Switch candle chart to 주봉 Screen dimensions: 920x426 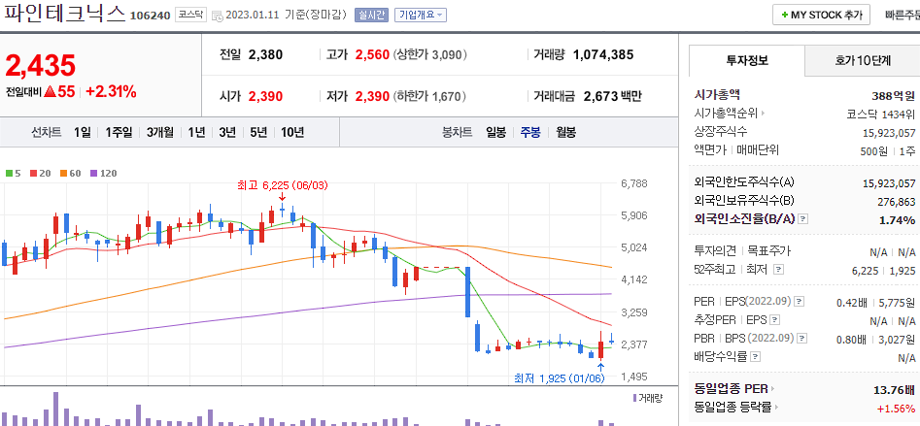(530, 132)
